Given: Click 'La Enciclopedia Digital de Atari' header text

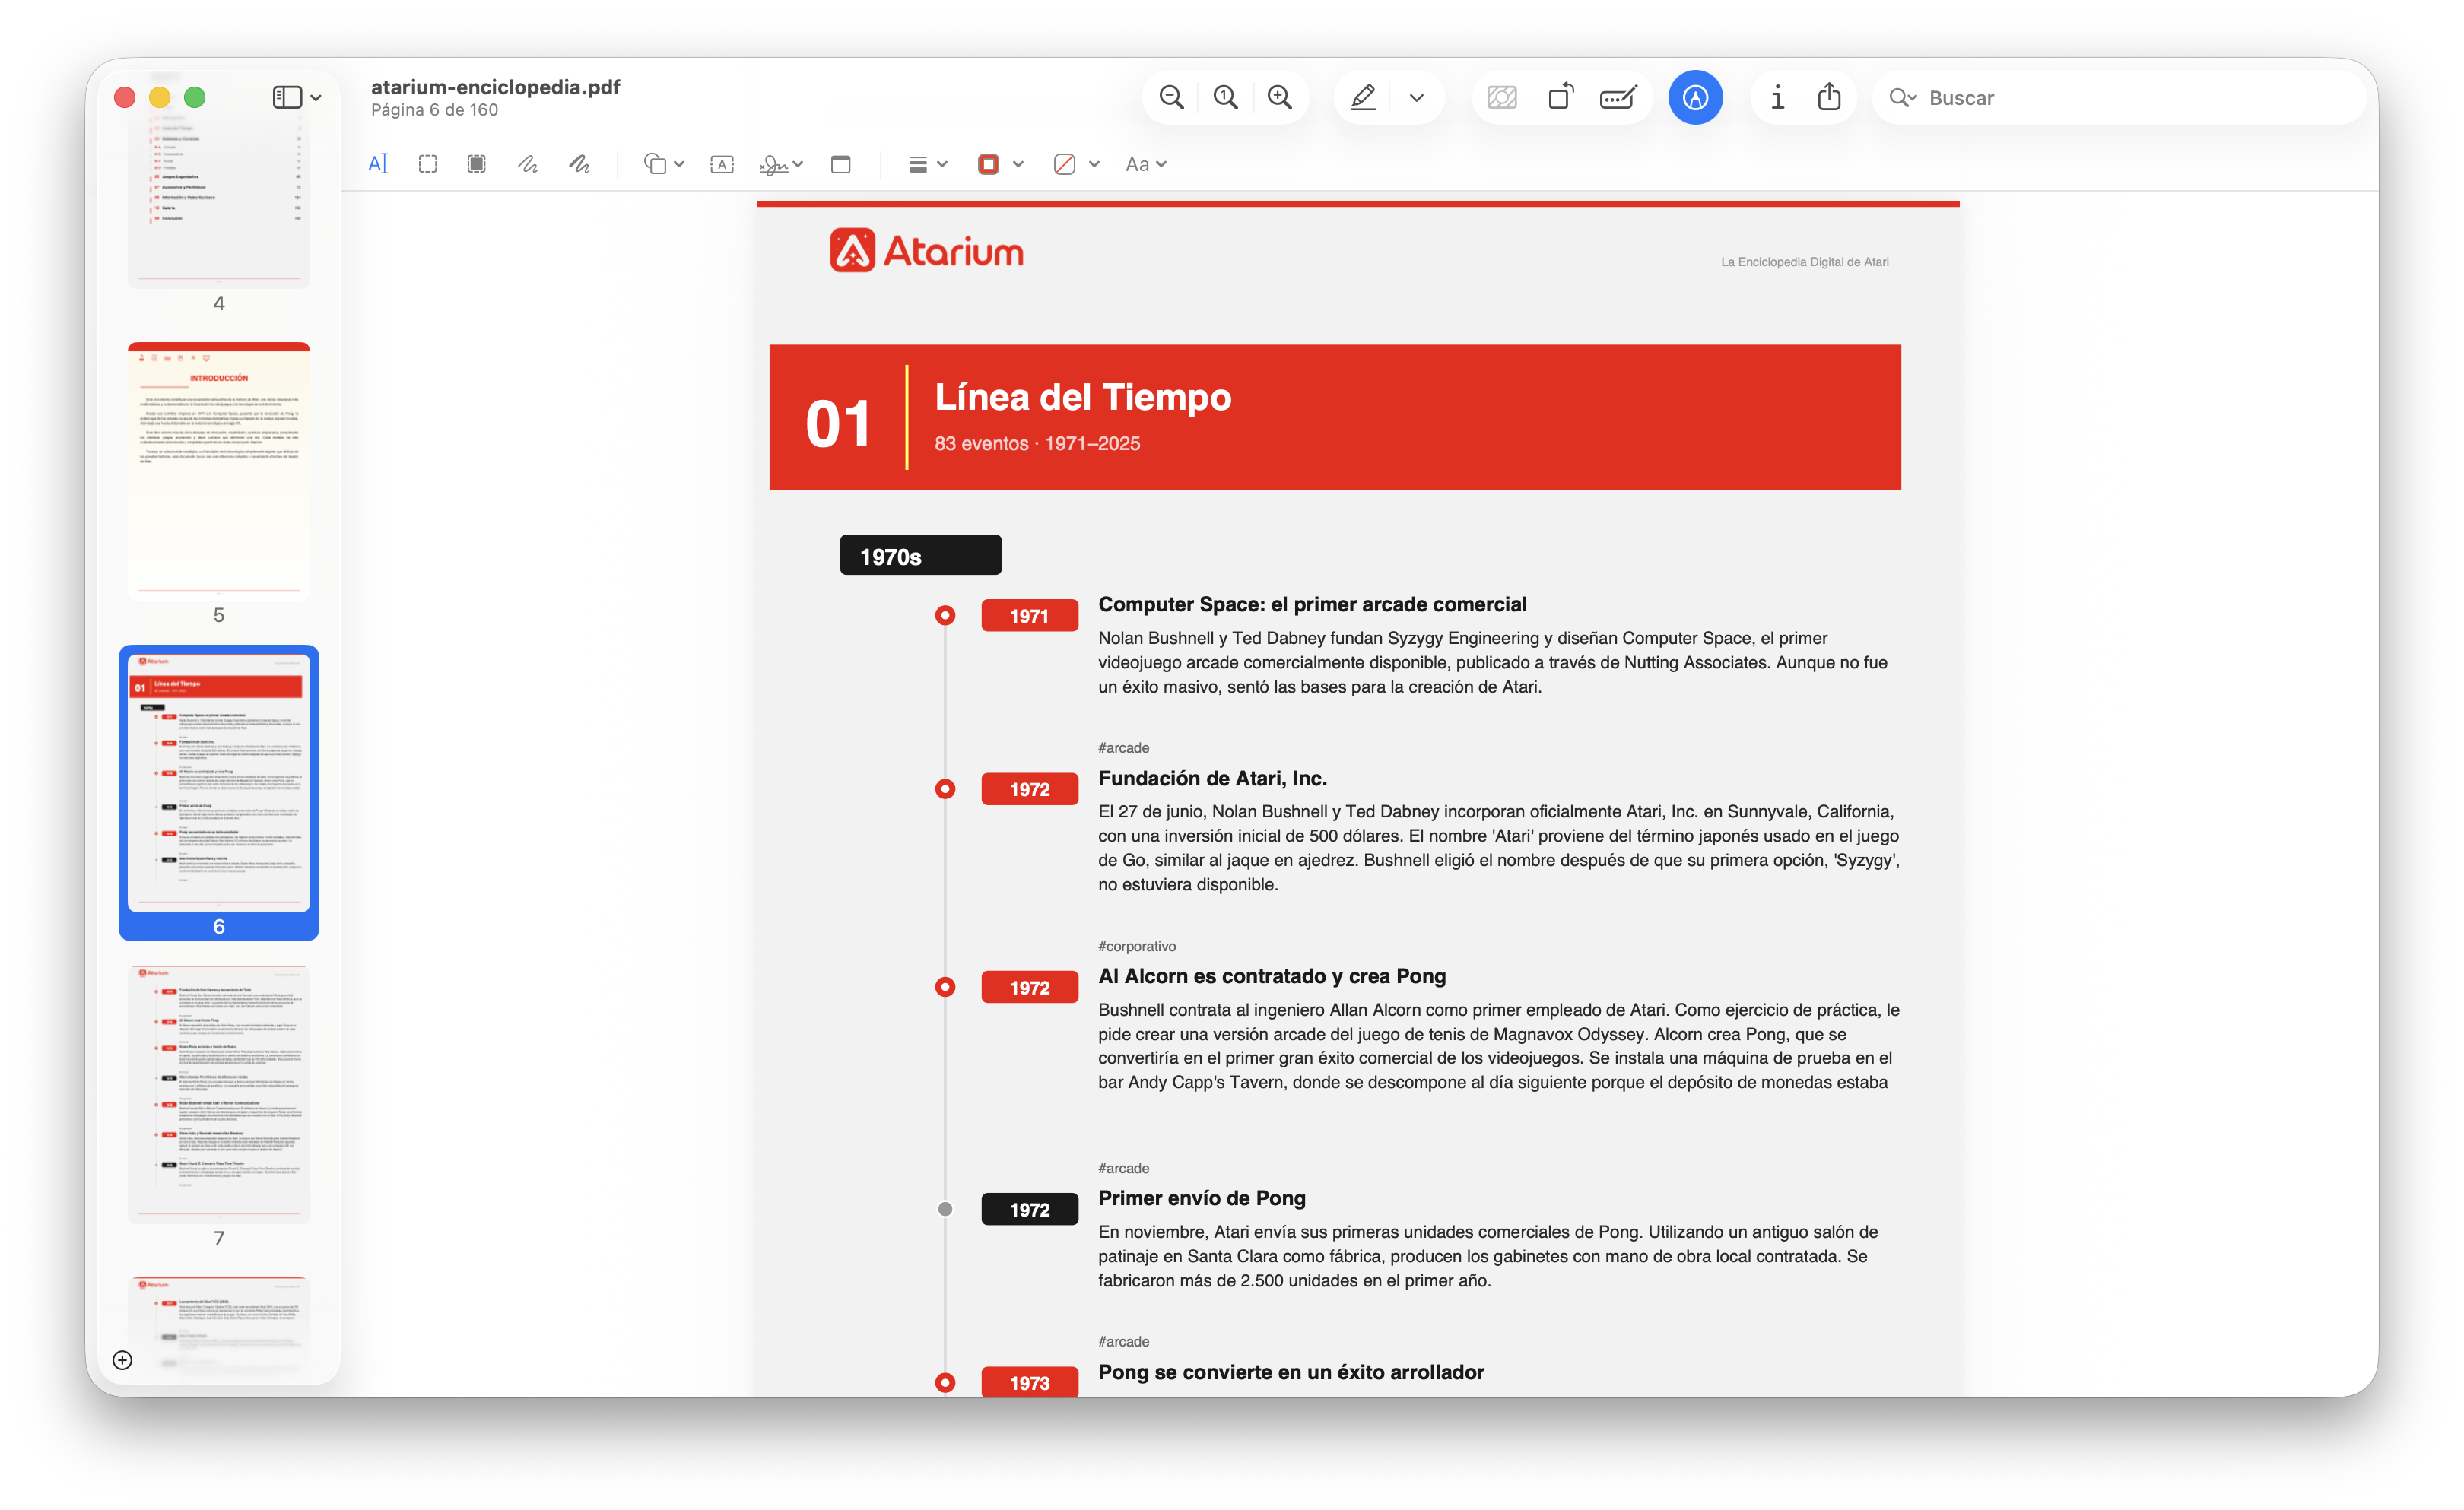Looking at the screenshot, I should click(x=1805, y=262).
